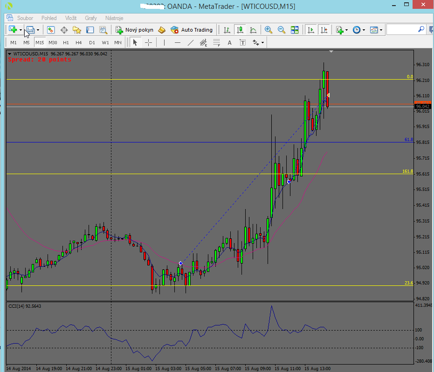Select the text A tool

(x=229, y=42)
